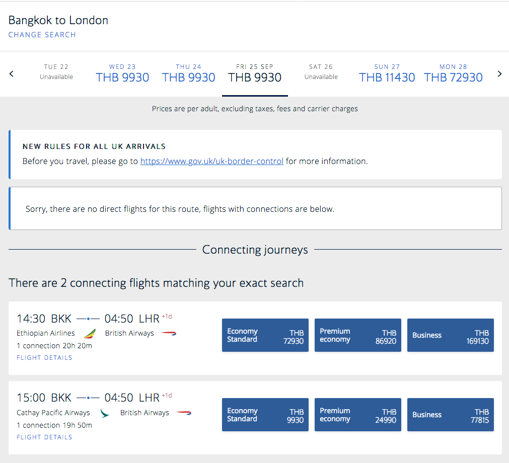Open the gov.uk border control link
The image size is (509, 463).
coord(211,161)
